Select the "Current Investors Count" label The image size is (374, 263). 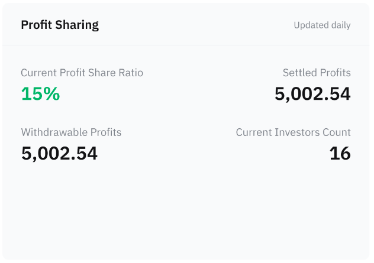pos(293,132)
